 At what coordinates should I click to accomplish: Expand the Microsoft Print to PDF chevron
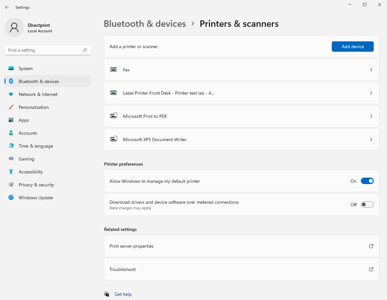coord(371,116)
